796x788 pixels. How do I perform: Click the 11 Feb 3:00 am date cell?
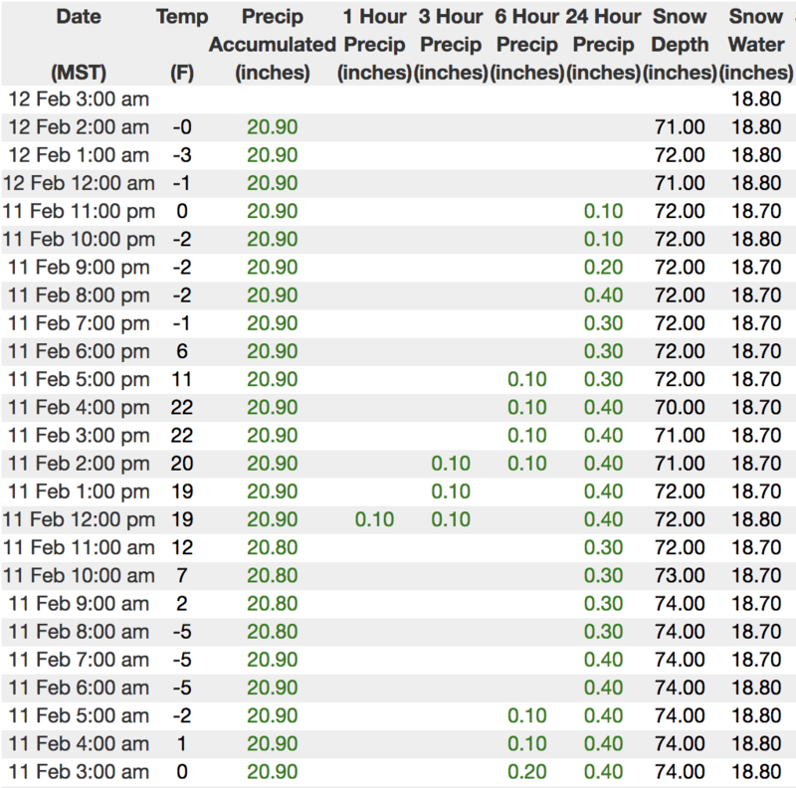78,772
